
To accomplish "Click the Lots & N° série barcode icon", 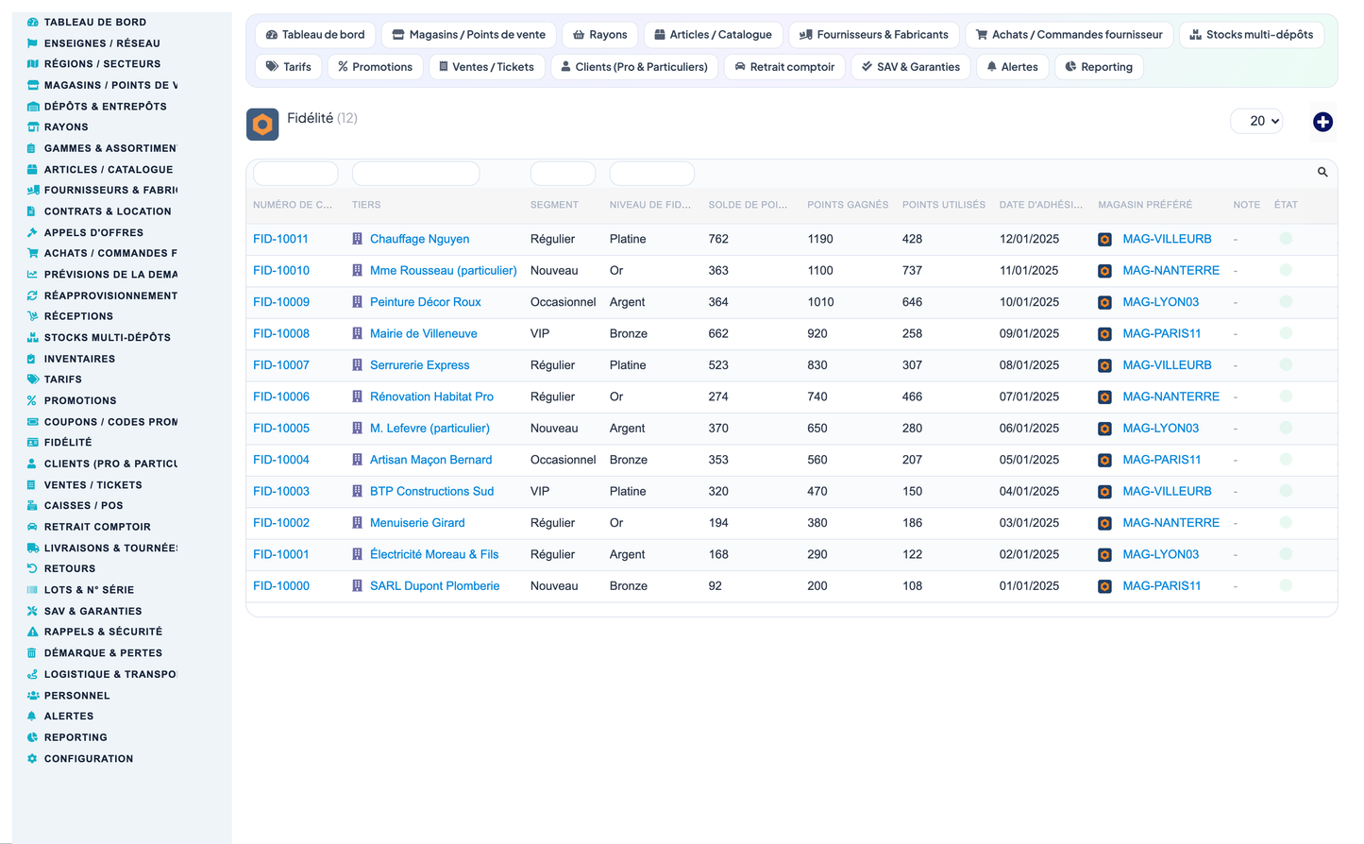I will pos(33,590).
